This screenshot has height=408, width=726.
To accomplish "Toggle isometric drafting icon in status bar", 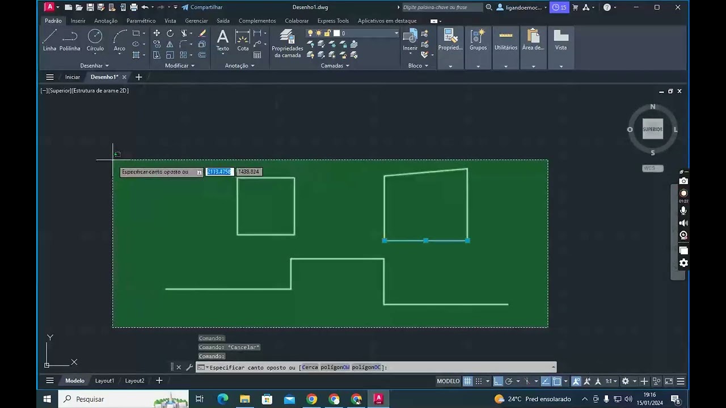I will 527,381.
